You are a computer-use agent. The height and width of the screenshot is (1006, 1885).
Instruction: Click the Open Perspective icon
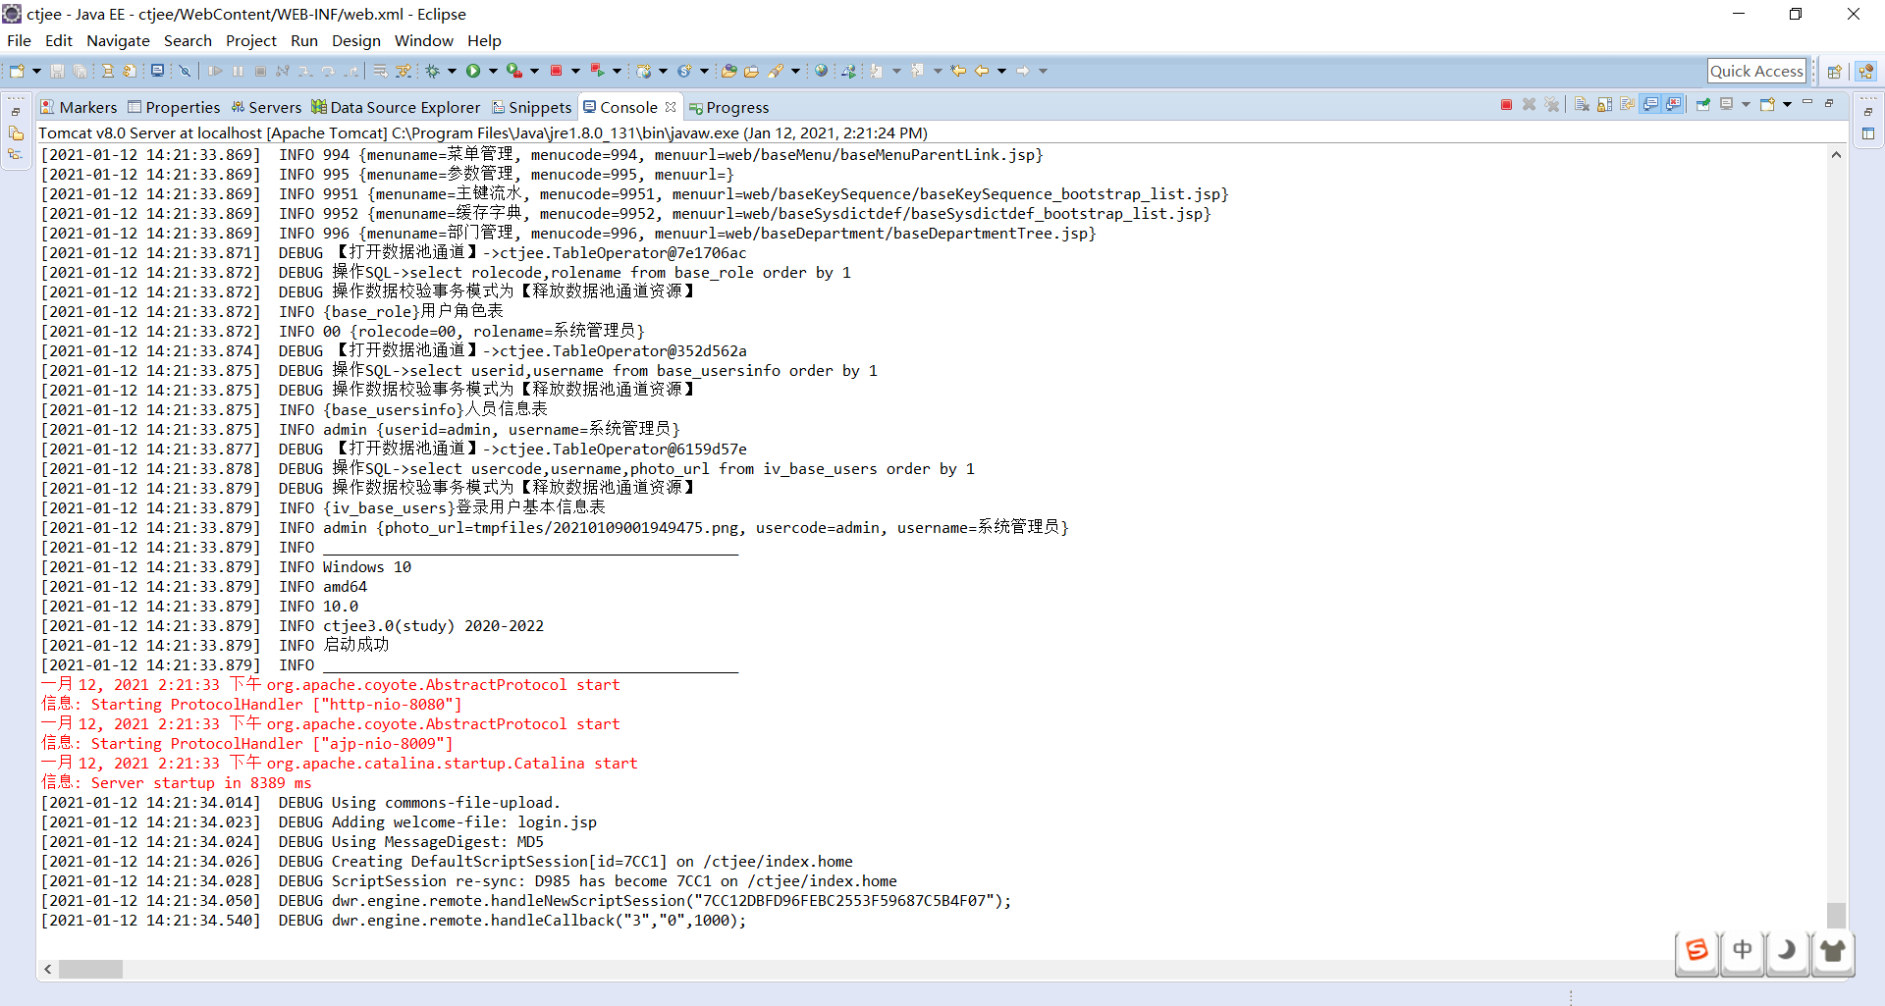(1834, 71)
